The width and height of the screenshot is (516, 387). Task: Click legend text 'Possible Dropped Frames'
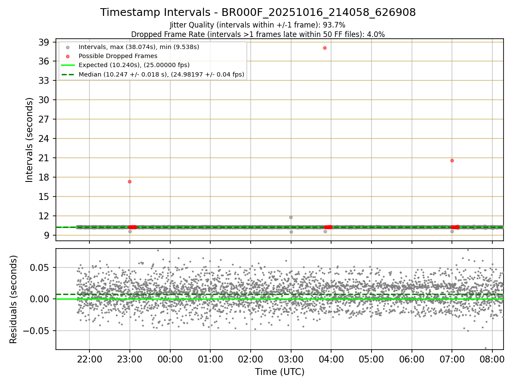pos(118,56)
